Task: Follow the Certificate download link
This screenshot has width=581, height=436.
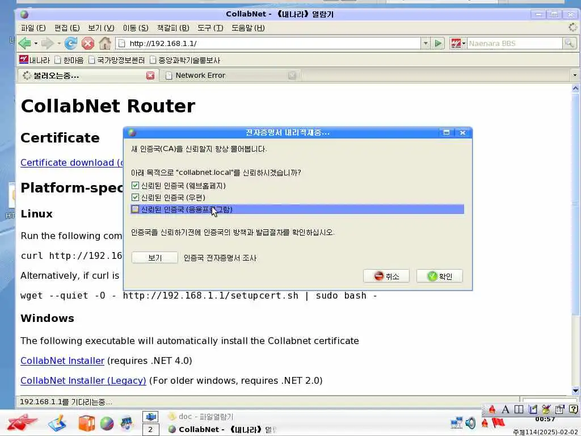Action: pos(71,163)
